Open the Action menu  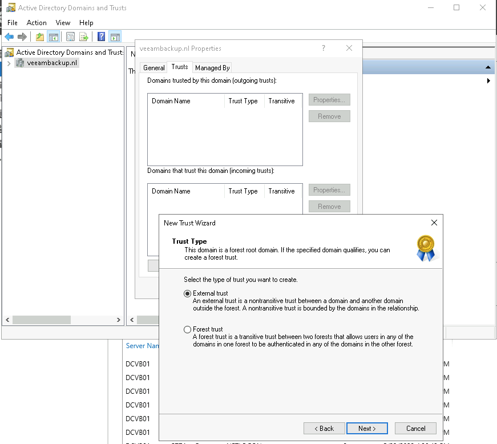point(37,23)
